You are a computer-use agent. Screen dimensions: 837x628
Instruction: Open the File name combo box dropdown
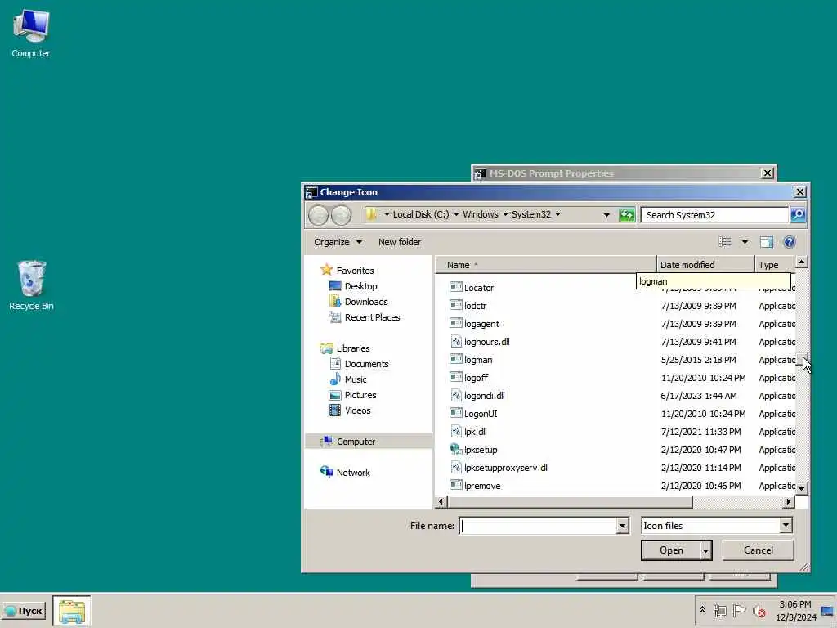point(622,526)
